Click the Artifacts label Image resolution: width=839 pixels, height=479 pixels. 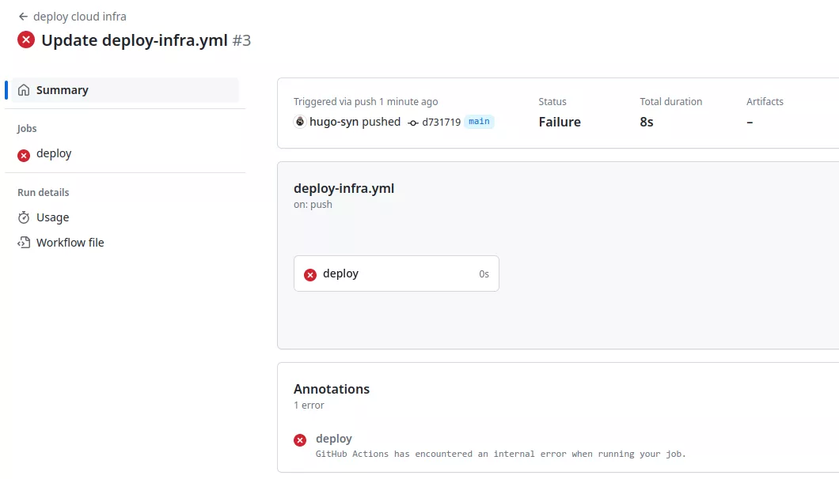click(765, 102)
